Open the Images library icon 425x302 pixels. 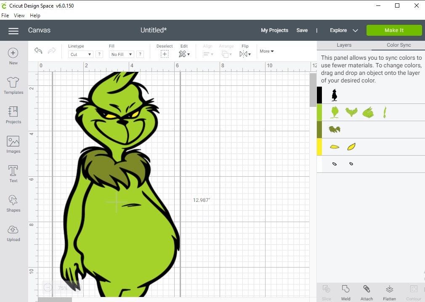point(13,141)
